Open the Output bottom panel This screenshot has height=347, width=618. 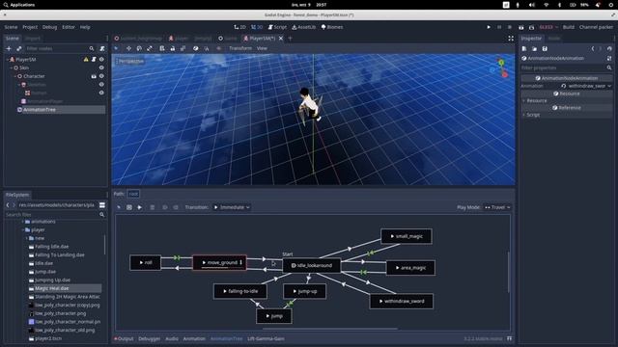click(125, 338)
